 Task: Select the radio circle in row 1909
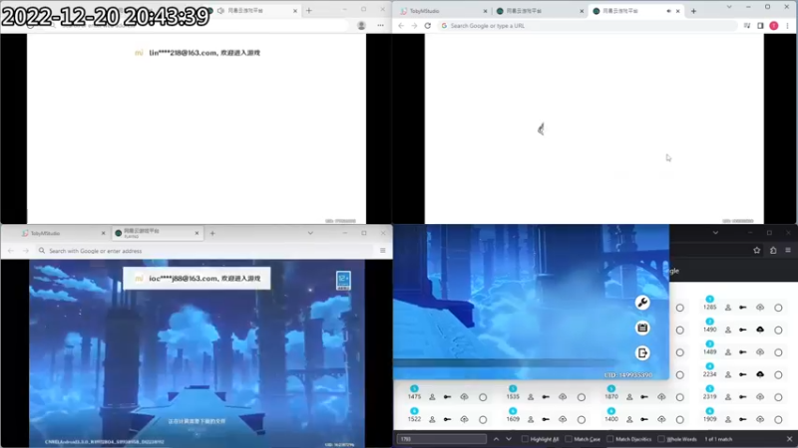(x=778, y=419)
